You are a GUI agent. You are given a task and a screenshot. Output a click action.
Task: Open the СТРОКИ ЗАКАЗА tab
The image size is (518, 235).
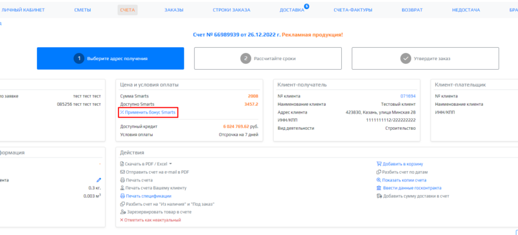point(231,10)
